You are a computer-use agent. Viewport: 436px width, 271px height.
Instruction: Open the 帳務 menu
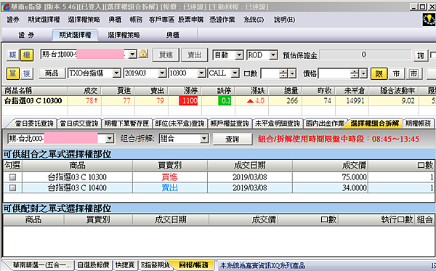[136, 20]
